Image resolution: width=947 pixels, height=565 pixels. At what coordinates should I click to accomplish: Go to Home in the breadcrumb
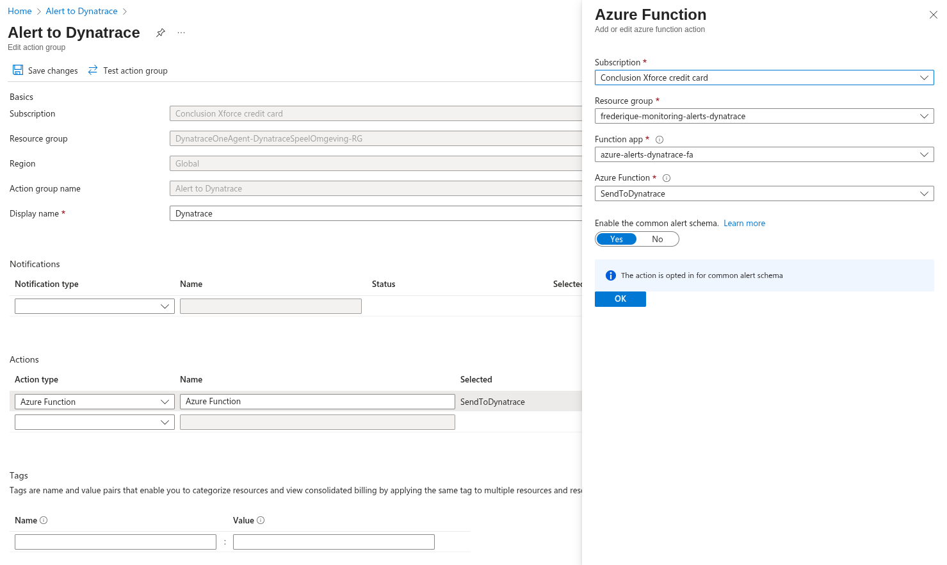click(19, 11)
